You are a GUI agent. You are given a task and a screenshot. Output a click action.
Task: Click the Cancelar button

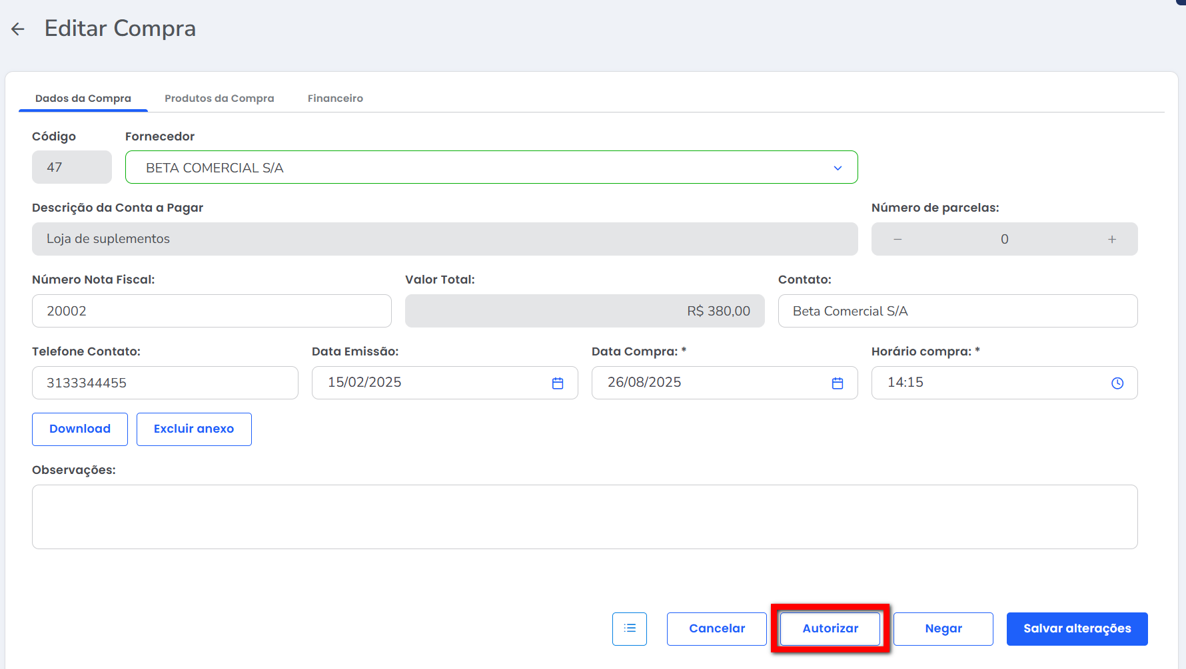(x=716, y=628)
